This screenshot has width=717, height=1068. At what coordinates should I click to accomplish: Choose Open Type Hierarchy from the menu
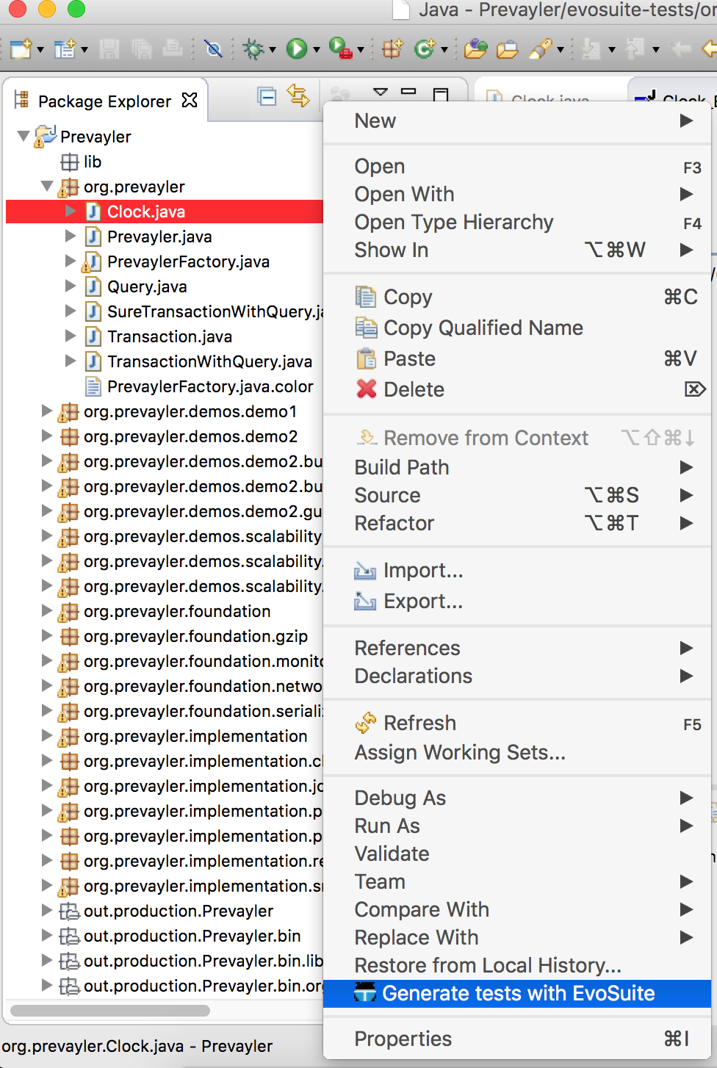[453, 222]
